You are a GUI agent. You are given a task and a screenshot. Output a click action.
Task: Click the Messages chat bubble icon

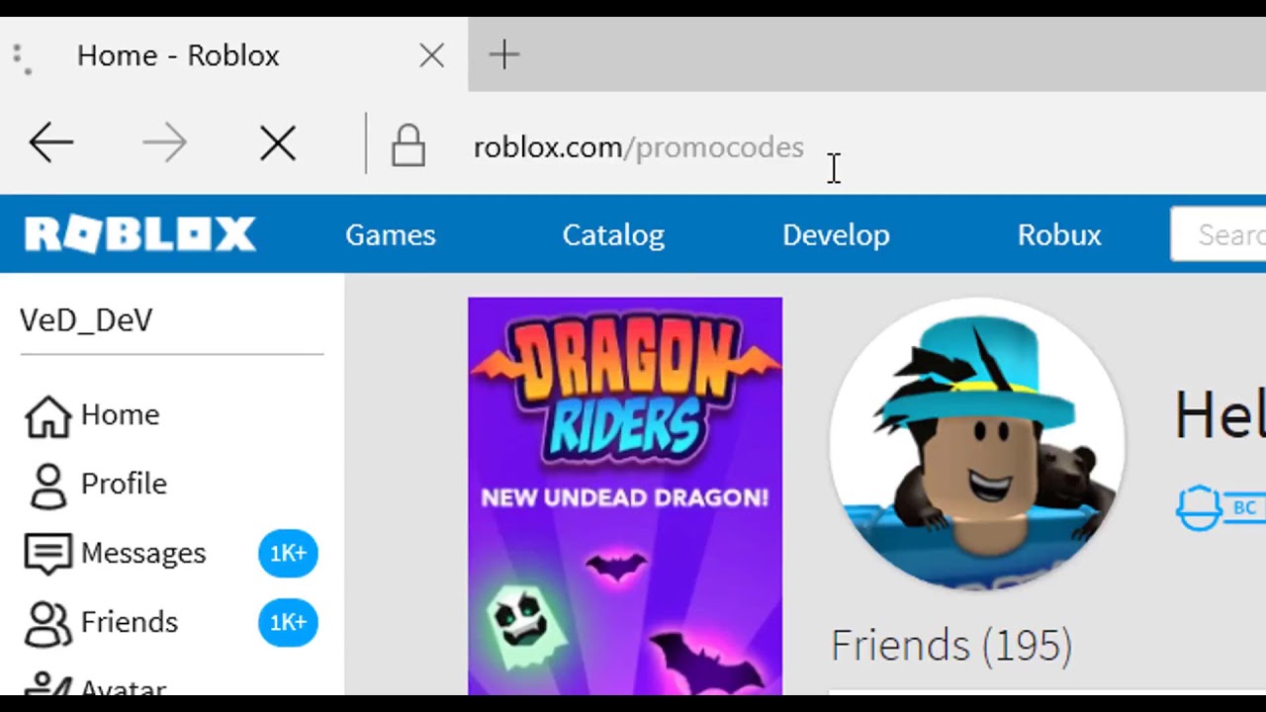47,554
